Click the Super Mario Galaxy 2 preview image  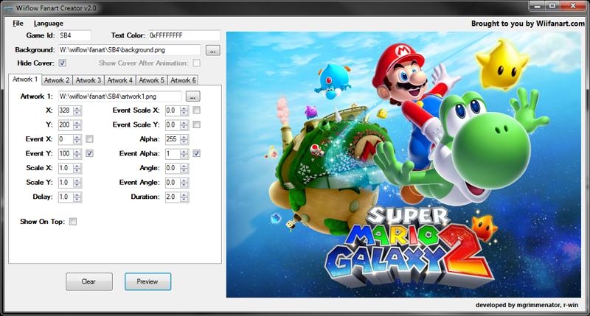[403, 164]
